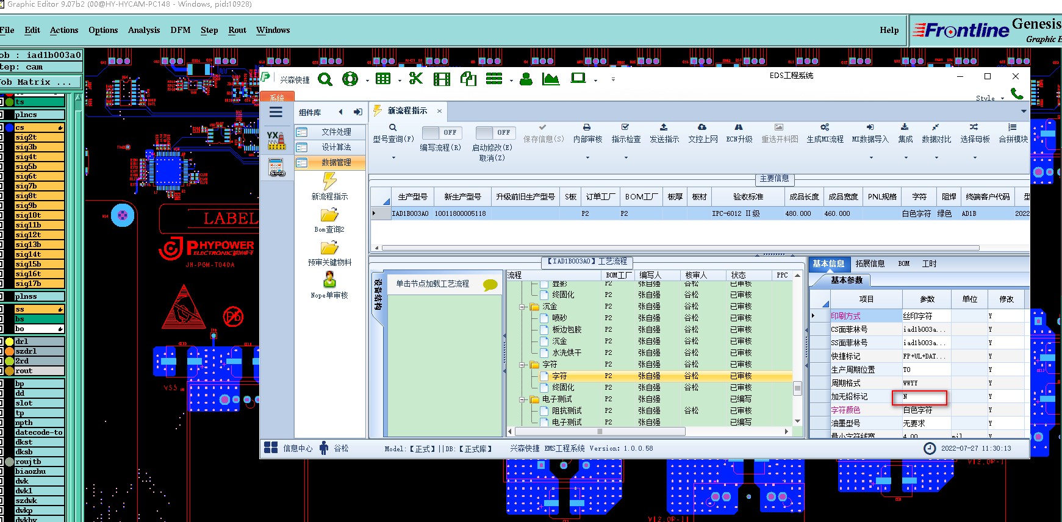Click the magnifier search icon in EDS toolbar

point(325,79)
